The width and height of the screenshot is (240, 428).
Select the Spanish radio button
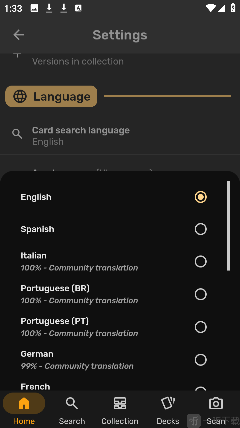[201, 229]
